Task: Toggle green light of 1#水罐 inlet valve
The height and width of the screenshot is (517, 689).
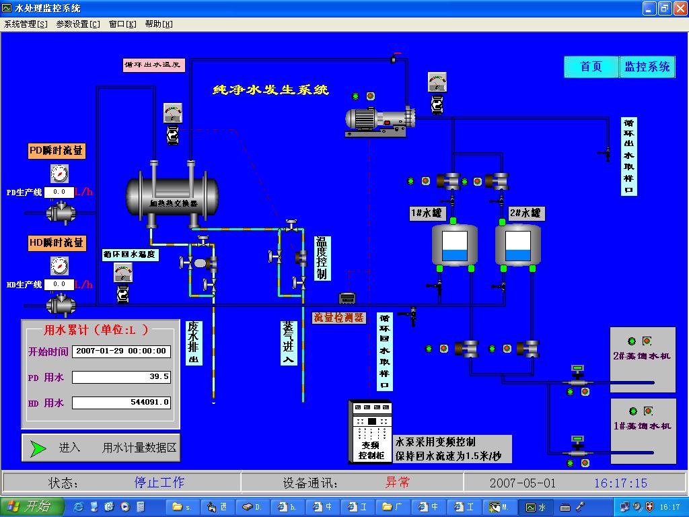Action: [410, 180]
